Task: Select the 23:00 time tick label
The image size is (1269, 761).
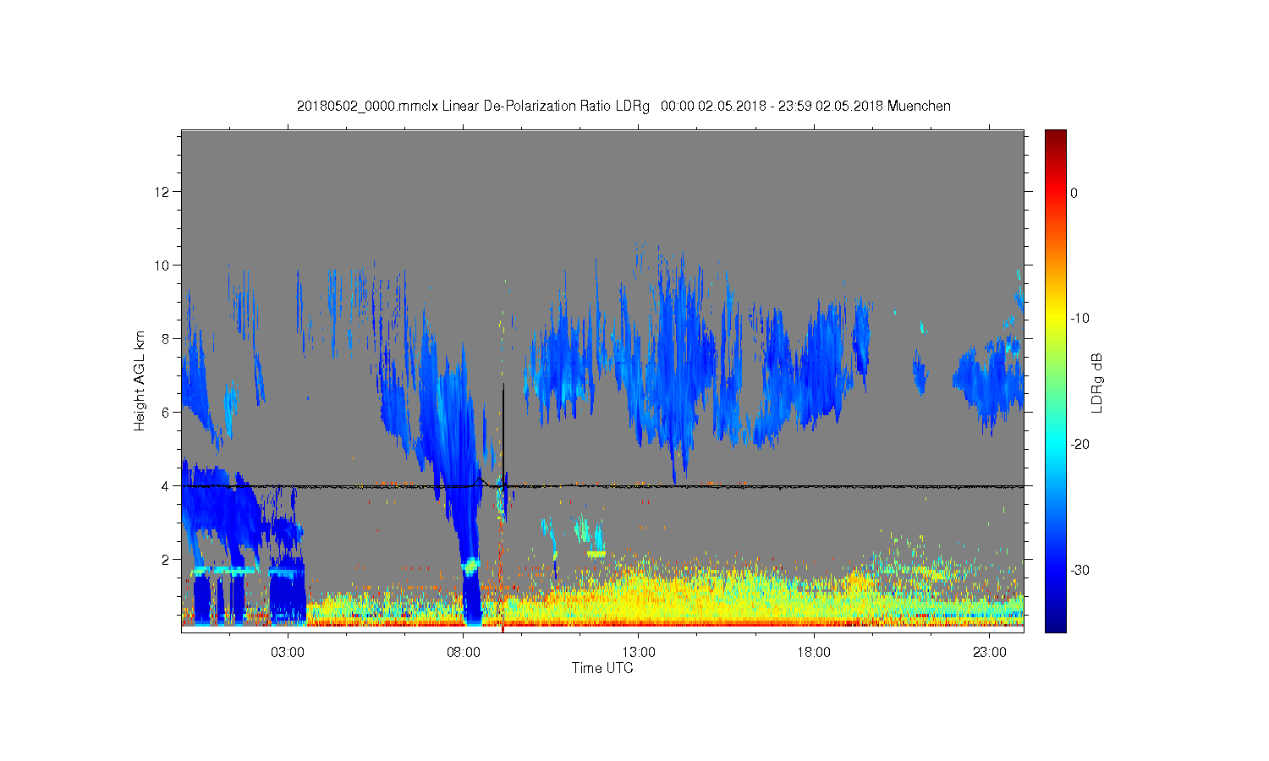Action: (990, 653)
